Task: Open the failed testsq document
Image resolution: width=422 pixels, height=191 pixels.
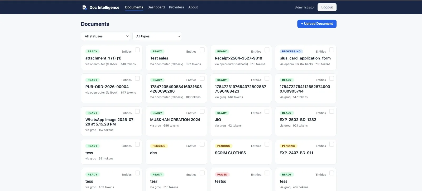Action: (220, 181)
